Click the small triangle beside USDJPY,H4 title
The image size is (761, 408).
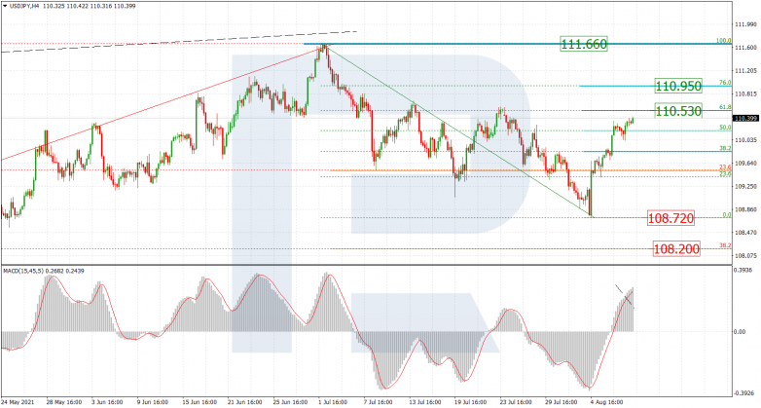click(5, 6)
